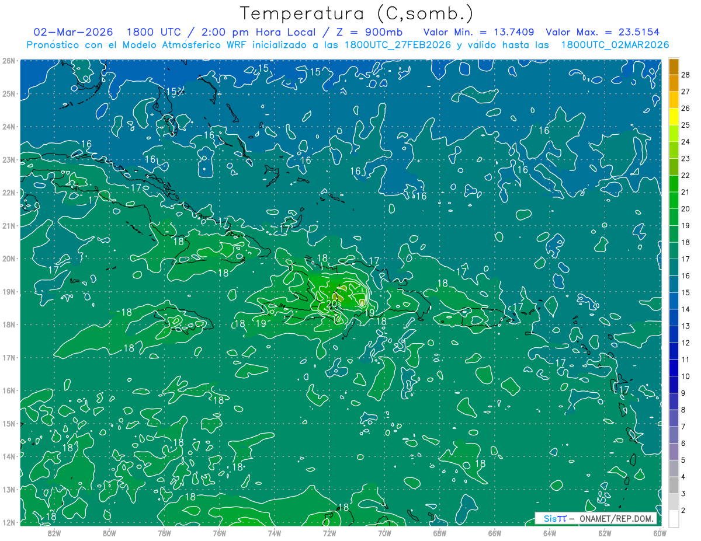Click the longitude axis label '78W'

coord(164,533)
